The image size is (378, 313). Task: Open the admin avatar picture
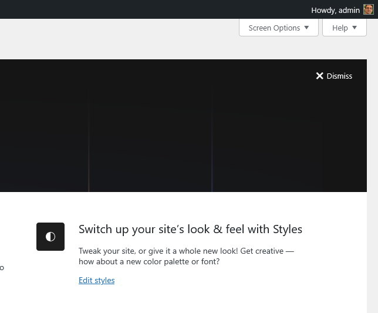point(369,9)
